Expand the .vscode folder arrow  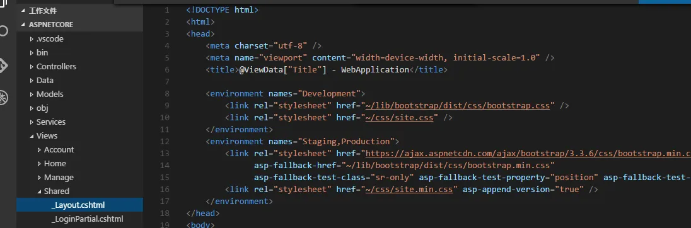(x=32, y=38)
